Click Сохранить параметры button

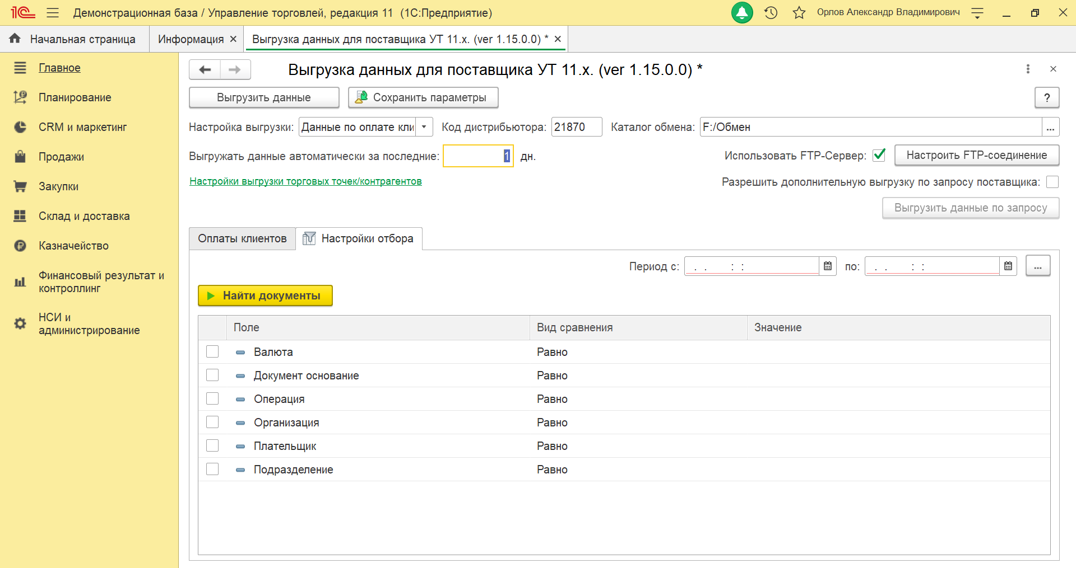423,97
